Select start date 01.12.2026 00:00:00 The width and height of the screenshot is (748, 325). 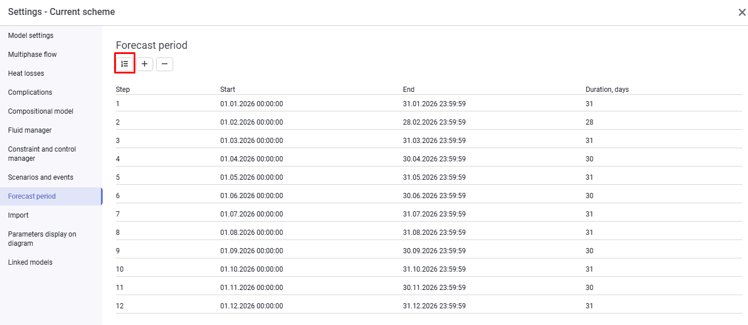(x=252, y=306)
